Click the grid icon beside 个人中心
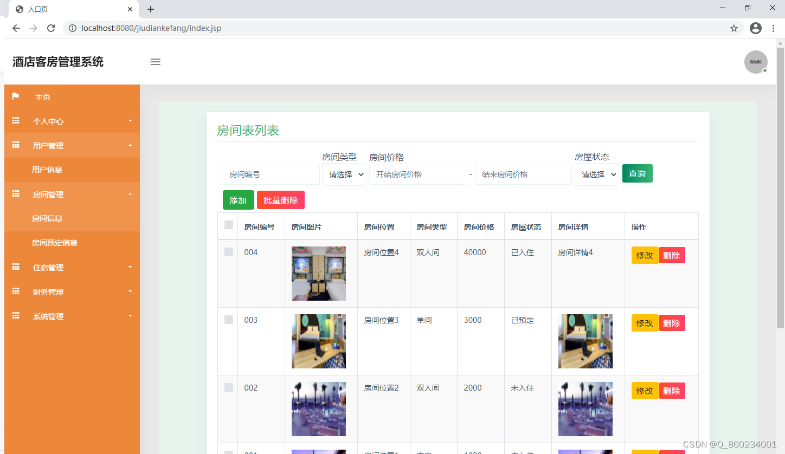Image resolution: width=785 pixels, height=454 pixels. tap(16, 121)
